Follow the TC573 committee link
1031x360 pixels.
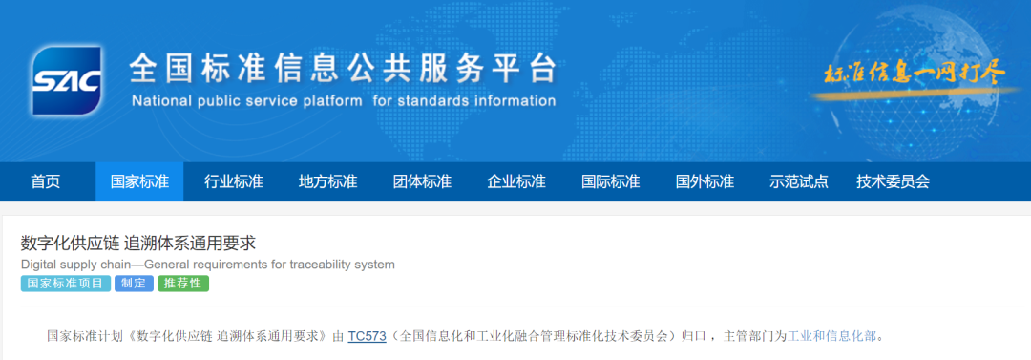pyautogui.click(x=367, y=335)
